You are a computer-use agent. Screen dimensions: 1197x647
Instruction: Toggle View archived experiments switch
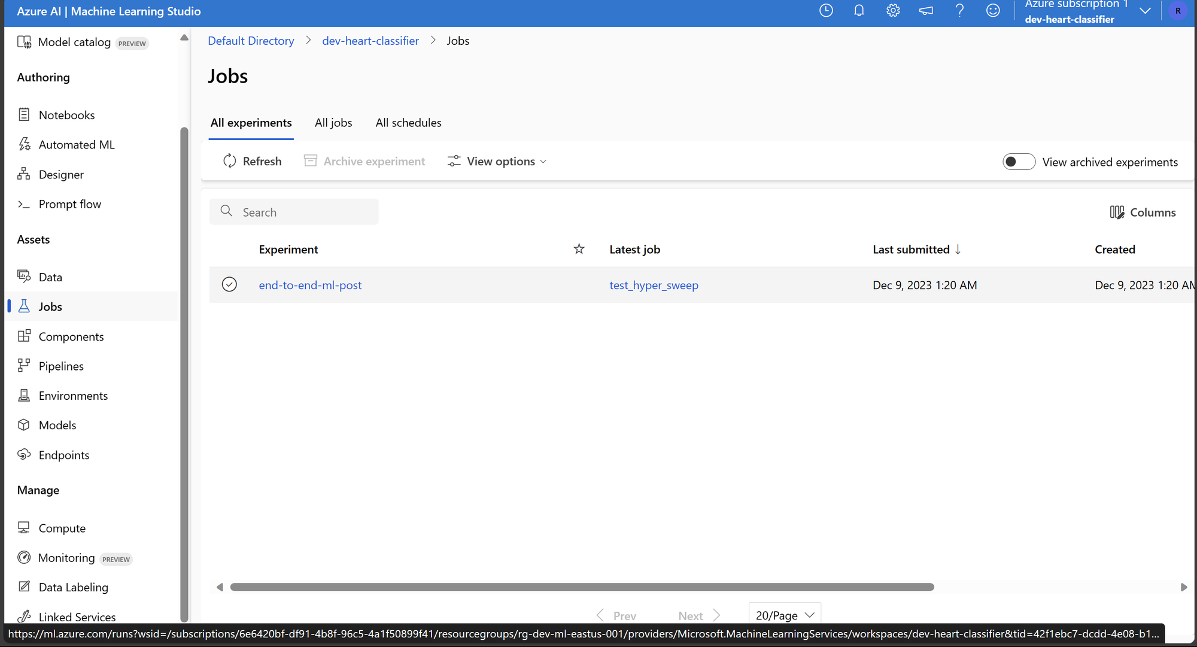1019,162
